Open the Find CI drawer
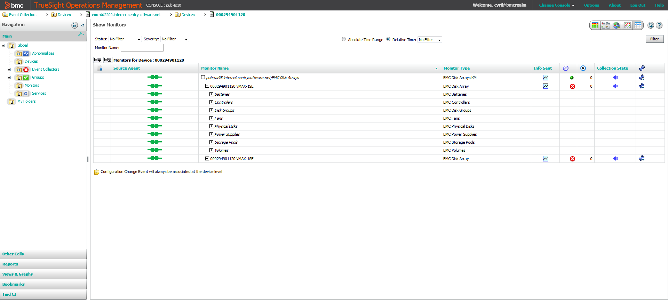The width and height of the screenshot is (668, 302). click(x=43, y=294)
